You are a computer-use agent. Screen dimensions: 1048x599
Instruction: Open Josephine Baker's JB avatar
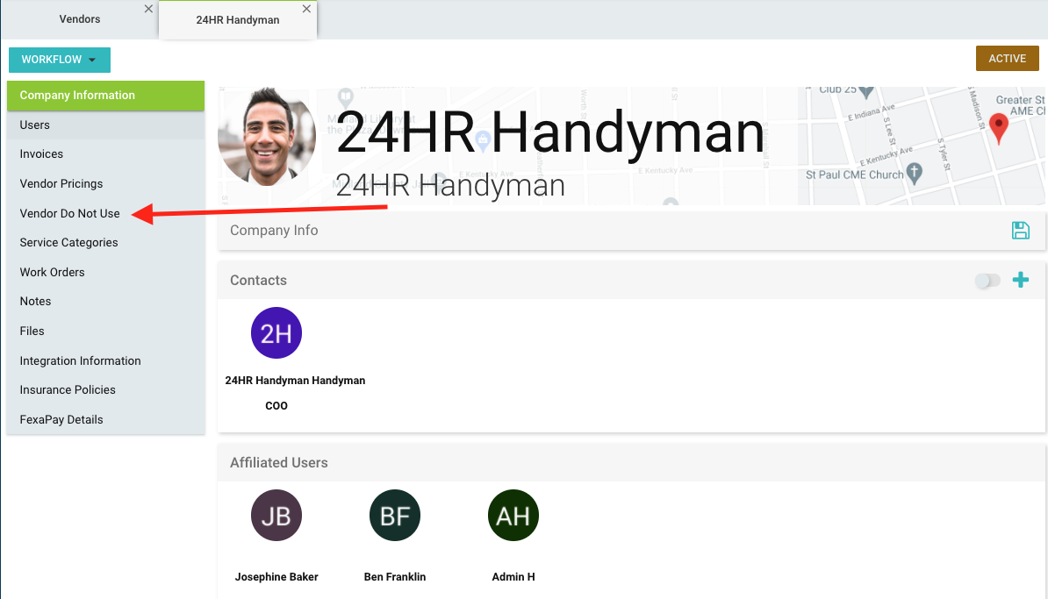[276, 516]
